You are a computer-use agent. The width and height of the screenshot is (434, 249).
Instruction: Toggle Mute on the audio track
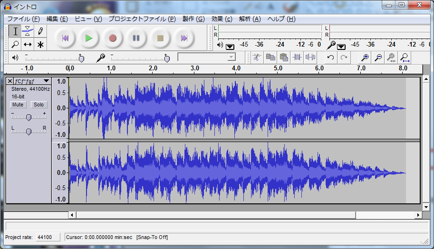(18, 105)
